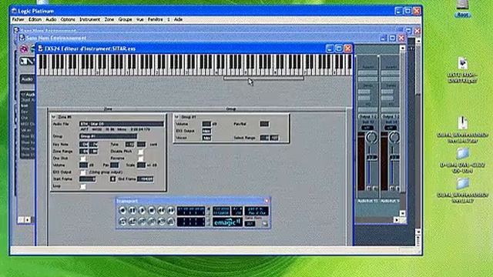
Task: Open the Fichier menu
Action: 18,19
